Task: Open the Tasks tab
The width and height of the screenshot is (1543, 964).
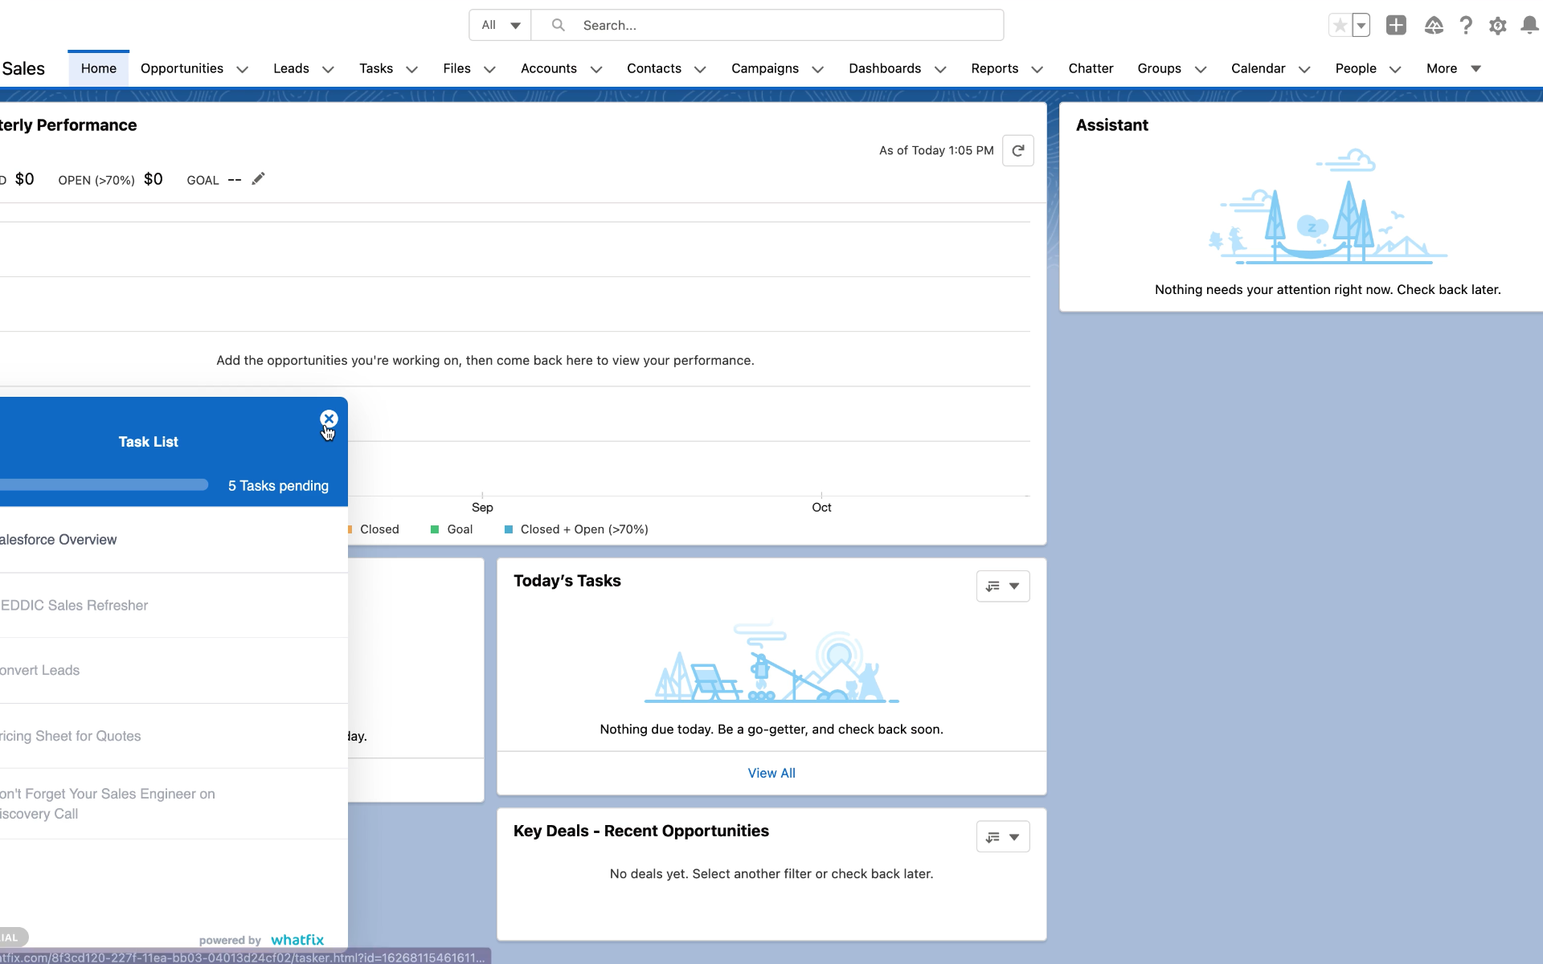Action: [376, 68]
